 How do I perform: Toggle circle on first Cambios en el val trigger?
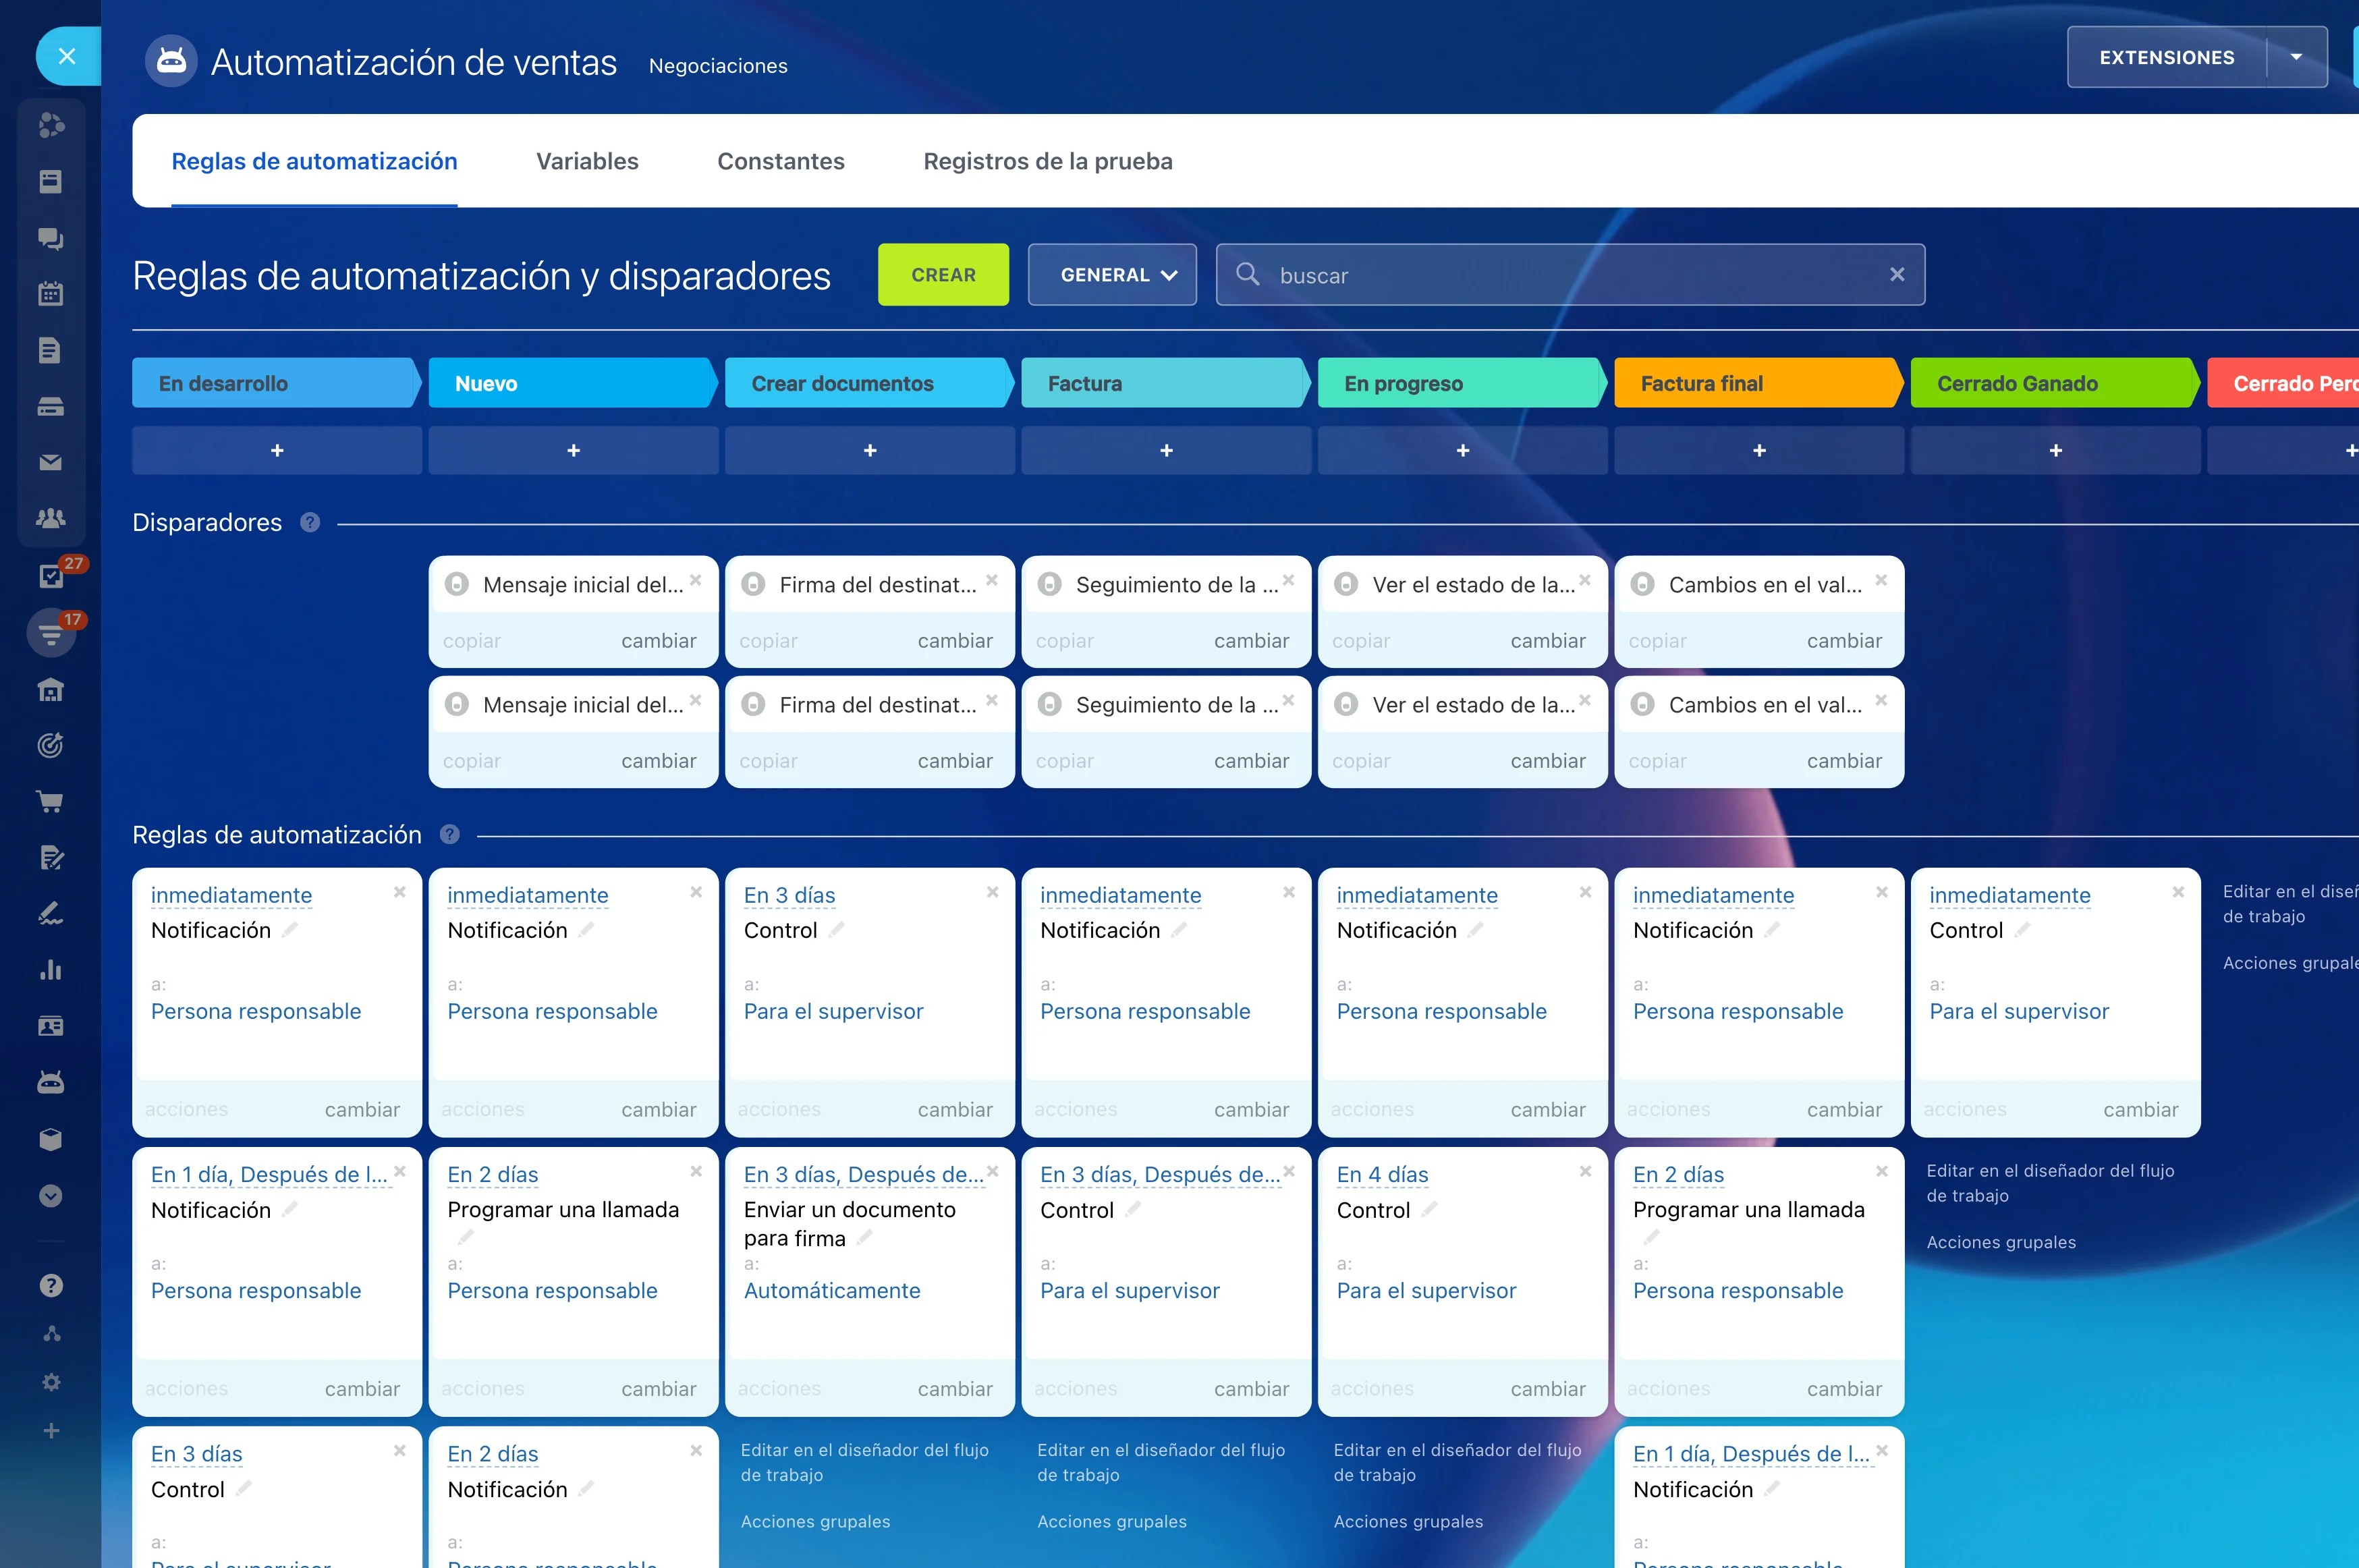(x=1642, y=585)
